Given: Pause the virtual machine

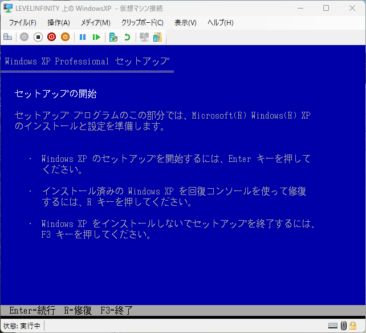Looking at the screenshot, I should pos(83,37).
